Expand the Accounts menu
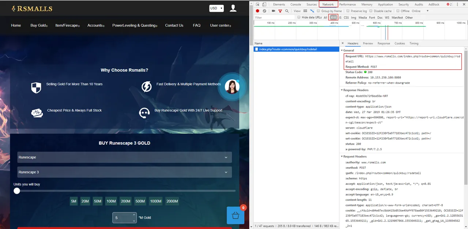The height and width of the screenshot is (229, 468). tap(96, 26)
